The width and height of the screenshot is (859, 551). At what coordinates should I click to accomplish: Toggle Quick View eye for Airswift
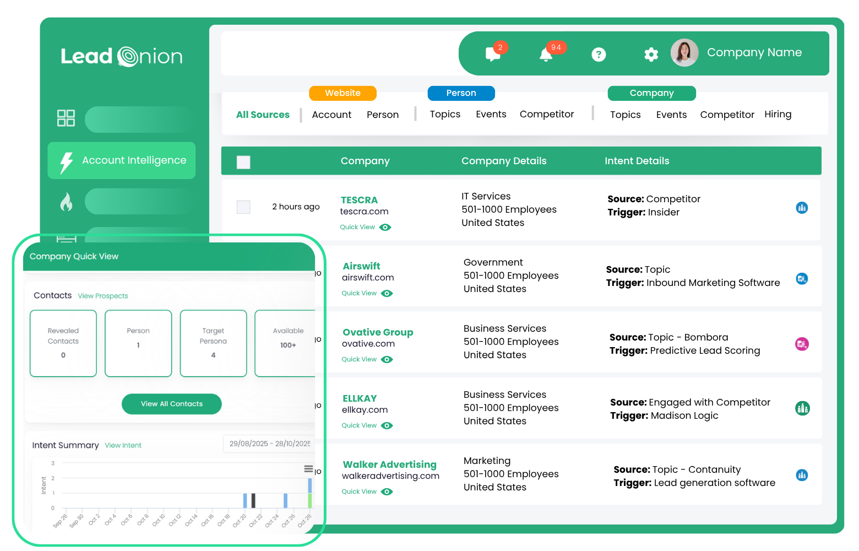(387, 293)
